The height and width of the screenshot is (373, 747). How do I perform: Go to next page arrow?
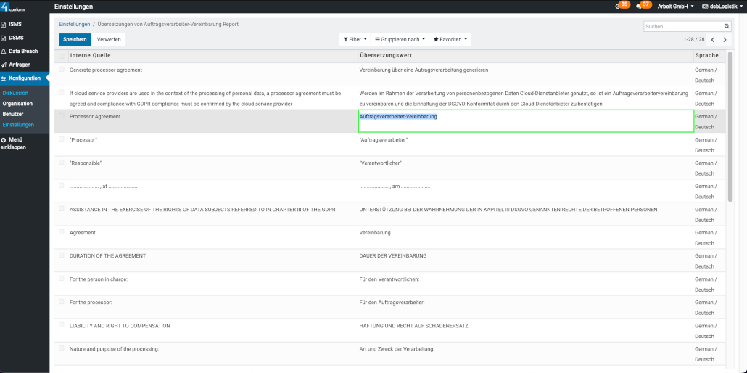pos(725,39)
